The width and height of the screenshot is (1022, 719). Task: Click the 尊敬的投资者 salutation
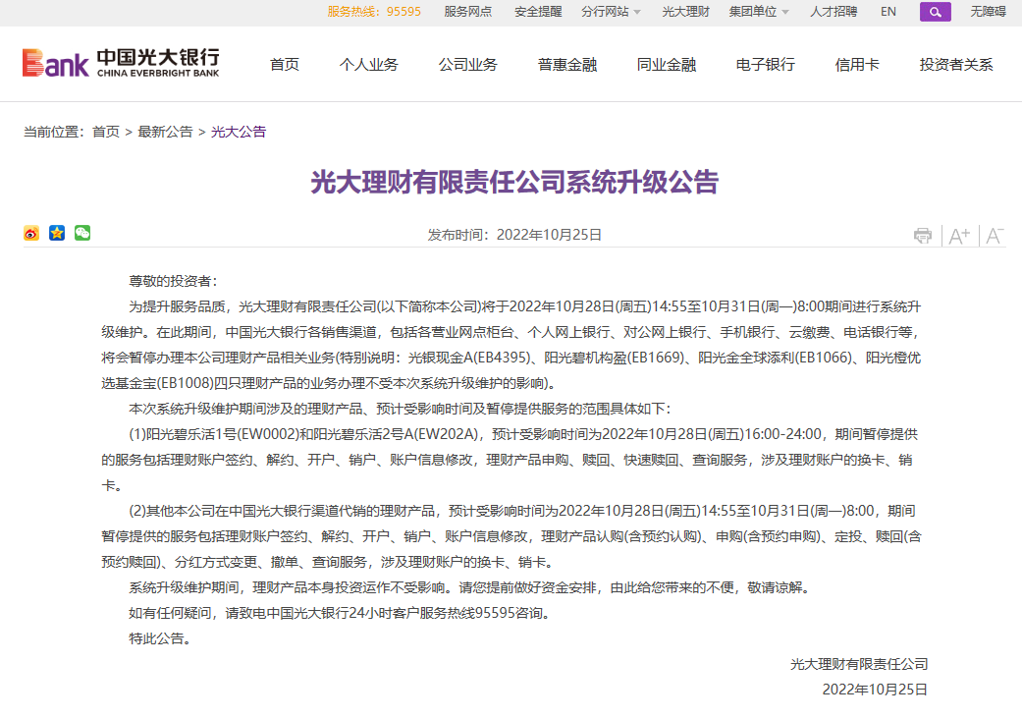174,281
